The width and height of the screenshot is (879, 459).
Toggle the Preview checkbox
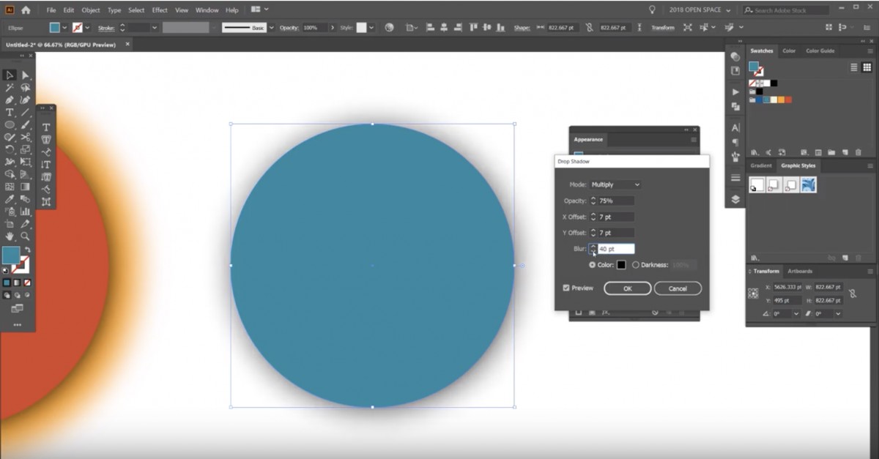(566, 288)
